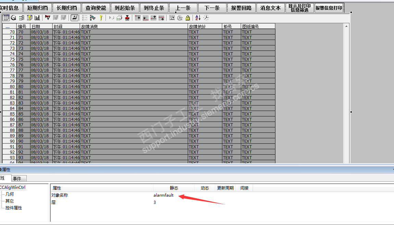Click the group acknowledgment icon
Viewport: 394px width, 225px height.
pos(64,18)
